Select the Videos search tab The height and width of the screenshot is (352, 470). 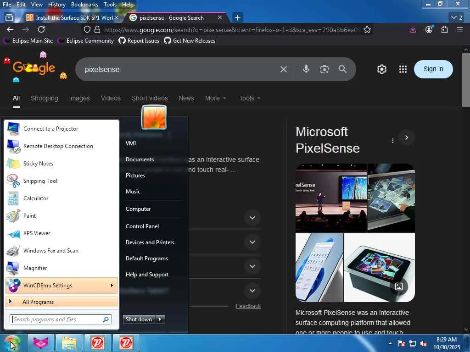111,98
